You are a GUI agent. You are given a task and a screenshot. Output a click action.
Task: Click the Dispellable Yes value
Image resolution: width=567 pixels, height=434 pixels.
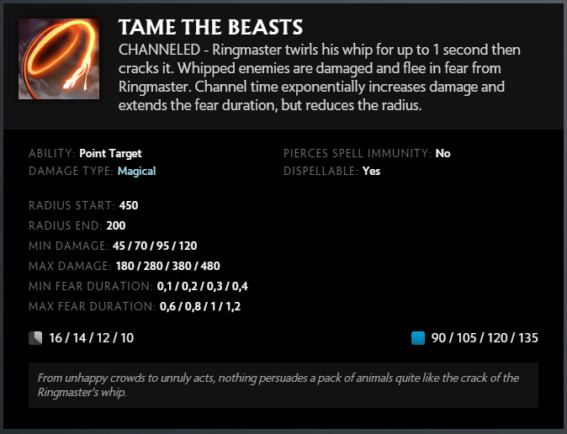coord(373,171)
